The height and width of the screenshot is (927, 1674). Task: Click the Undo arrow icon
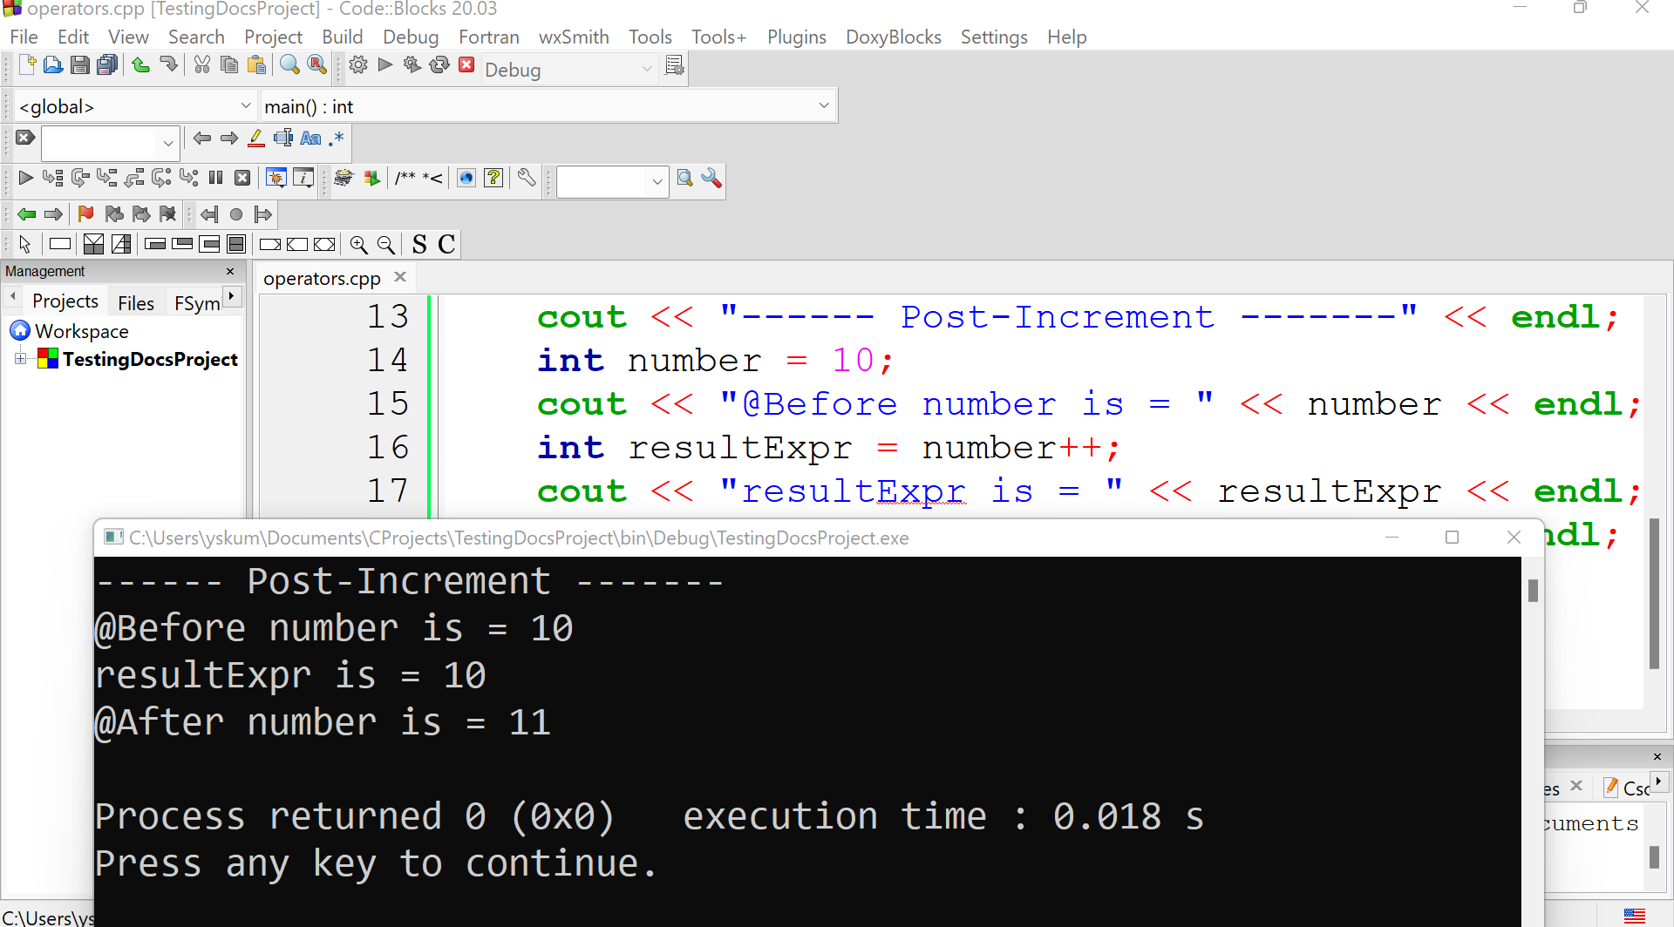coord(140,64)
